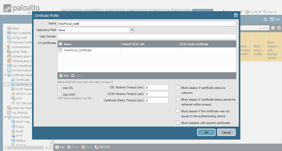282x151 pixels.
Task: Click Add under CA Certificates table
Action: [x=64, y=76]
